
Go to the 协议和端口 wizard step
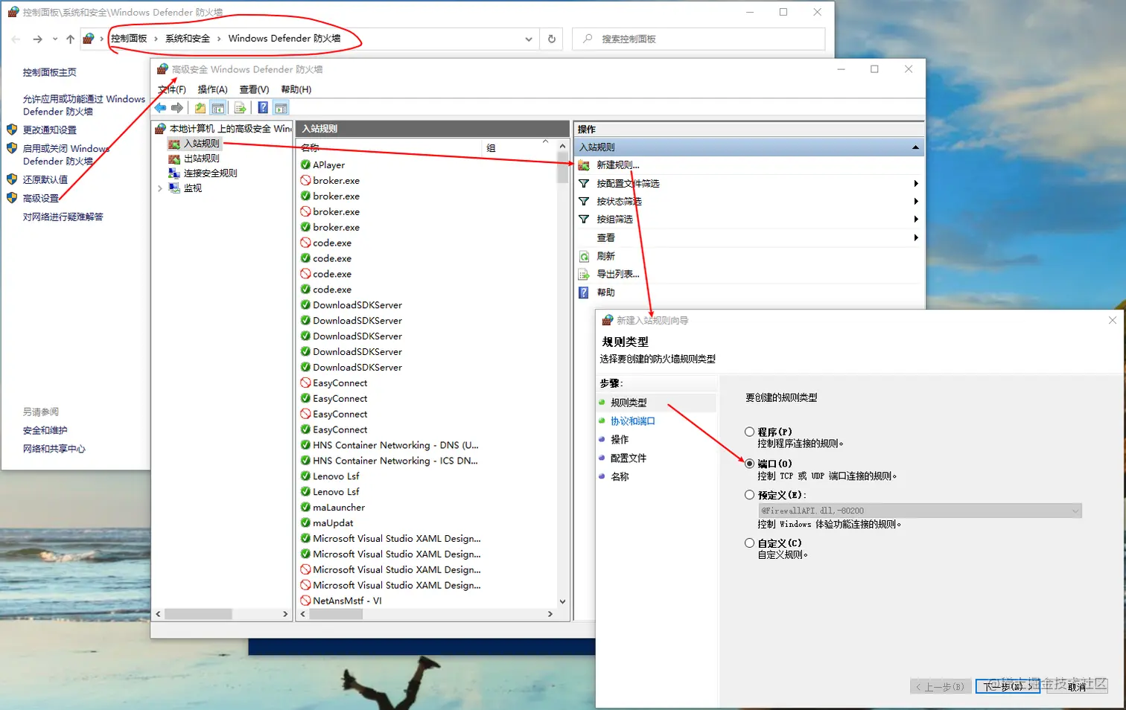tap(633, 420)
